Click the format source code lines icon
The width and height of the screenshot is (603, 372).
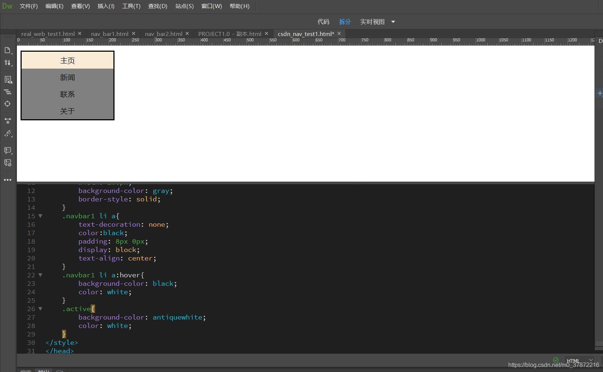tap(8, 92)
